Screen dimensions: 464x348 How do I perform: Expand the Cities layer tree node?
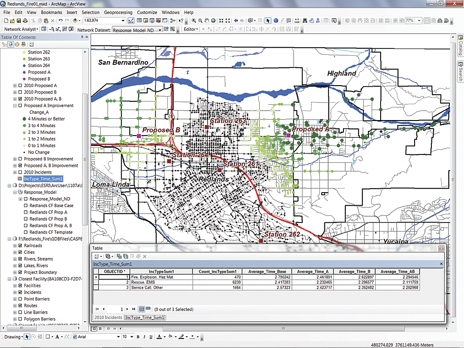point(15,252)
